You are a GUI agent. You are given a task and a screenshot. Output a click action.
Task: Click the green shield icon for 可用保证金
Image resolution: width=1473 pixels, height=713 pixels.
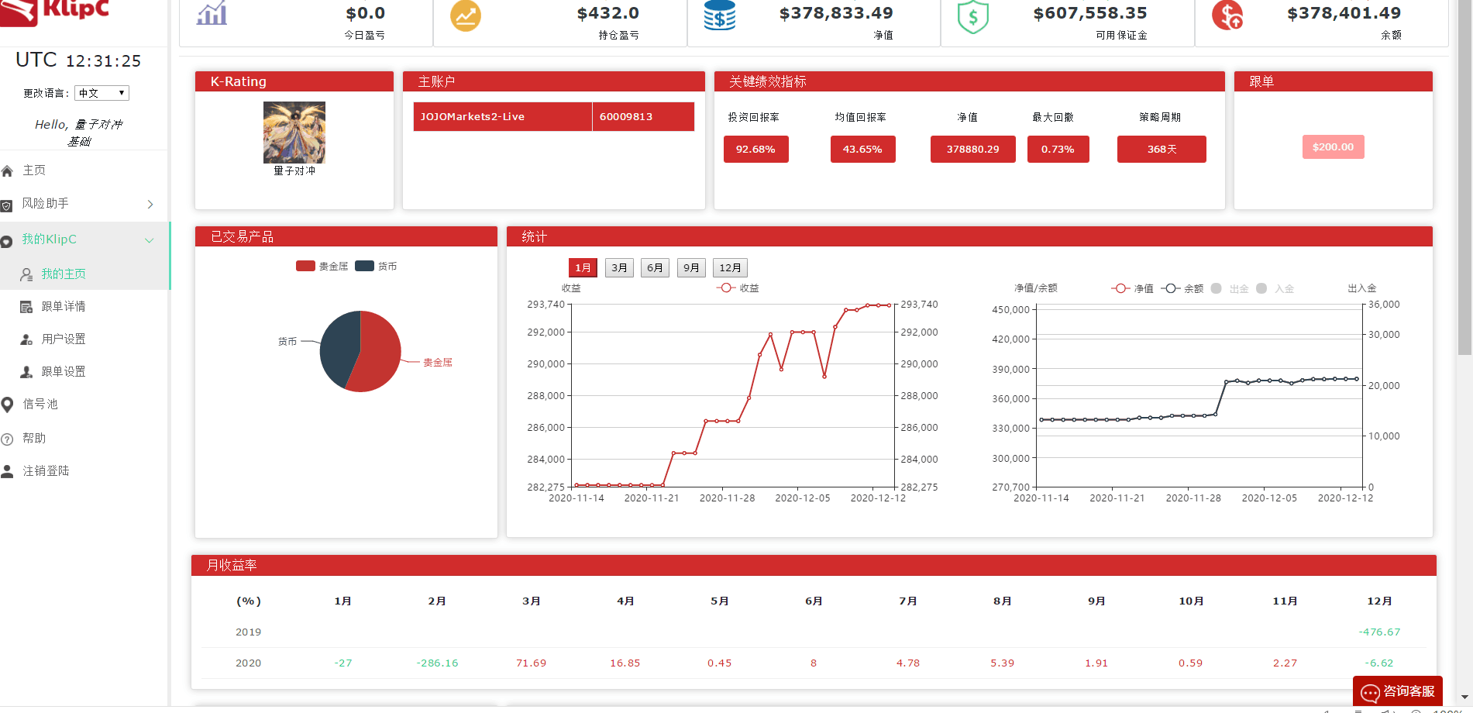973,16
